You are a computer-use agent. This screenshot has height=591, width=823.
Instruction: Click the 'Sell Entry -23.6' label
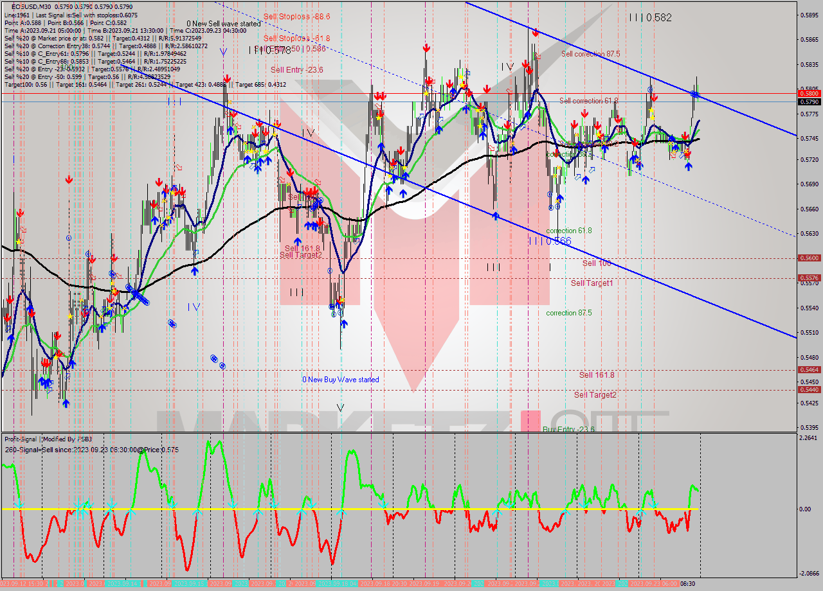(x=297, y=69)
